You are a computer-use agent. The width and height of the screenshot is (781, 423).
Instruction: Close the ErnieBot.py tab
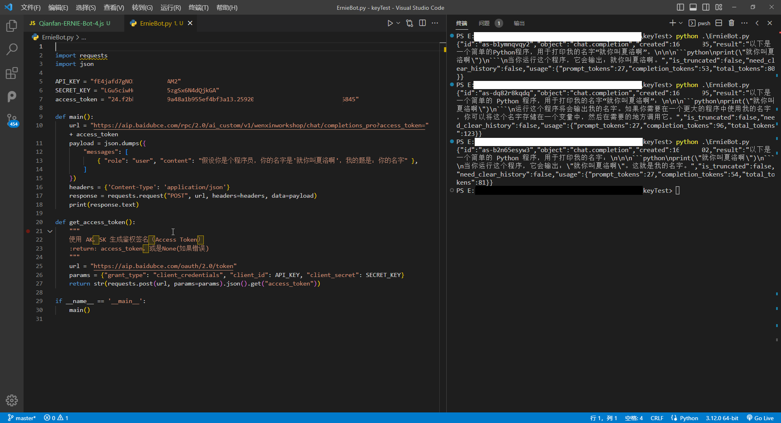pos(190,23)
